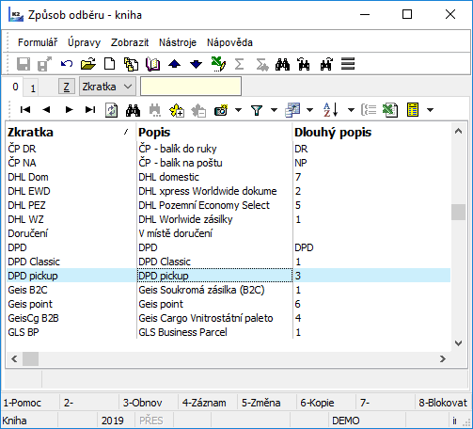Select the DHL Dom row
Viewport: 473px width, 429px height.
229,177
